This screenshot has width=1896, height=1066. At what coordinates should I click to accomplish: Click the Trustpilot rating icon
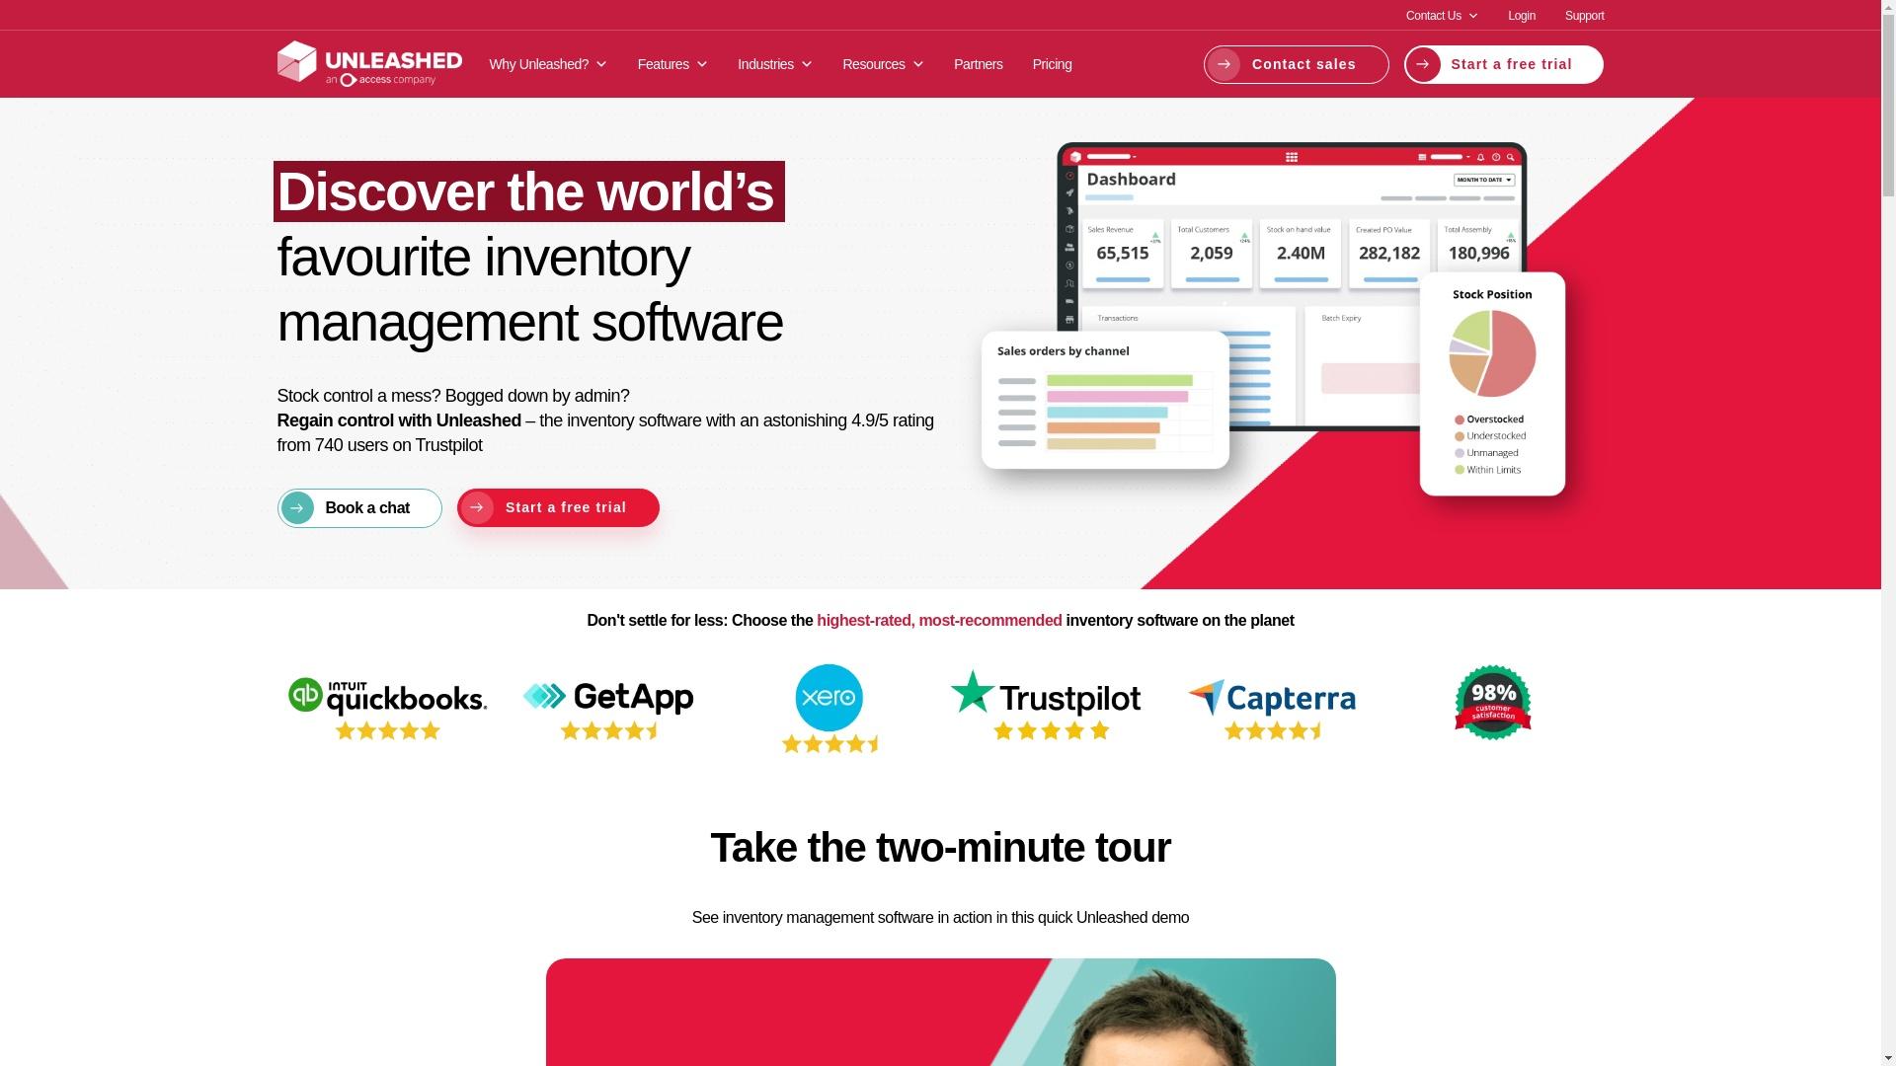(1050, 702)
